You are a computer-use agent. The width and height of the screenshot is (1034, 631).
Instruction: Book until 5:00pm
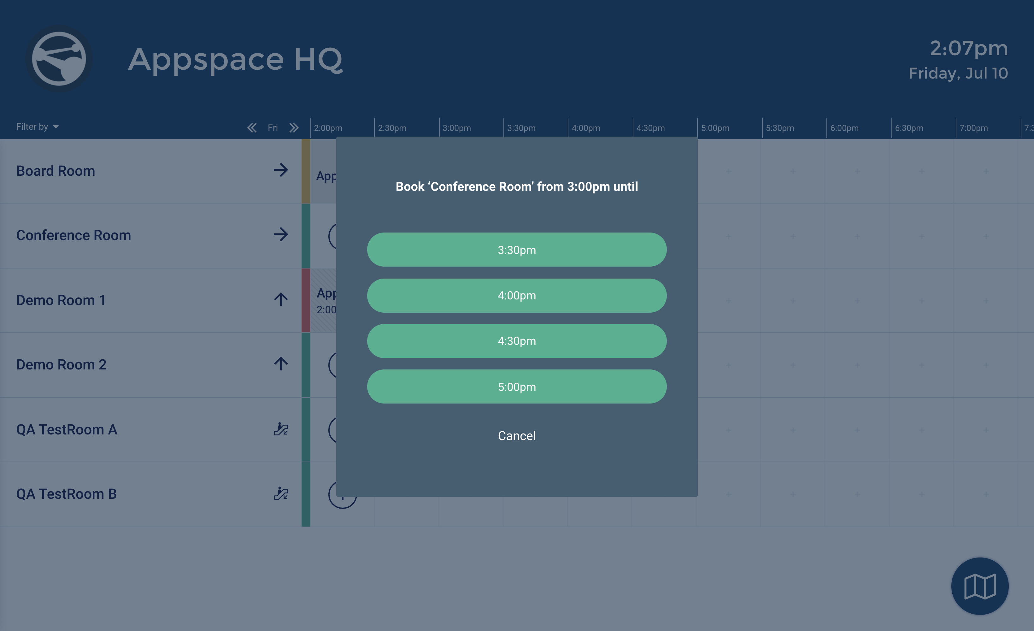point(517,387)
